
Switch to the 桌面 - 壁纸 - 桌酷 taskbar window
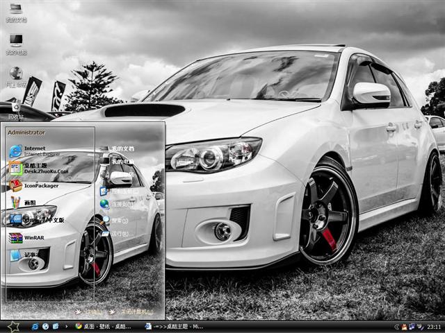click(103, 327)
